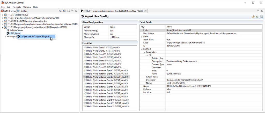Collapse the JVMKeepAlive (18228) node
This screenshot has width=265, height=113.
tap(2, 27)
